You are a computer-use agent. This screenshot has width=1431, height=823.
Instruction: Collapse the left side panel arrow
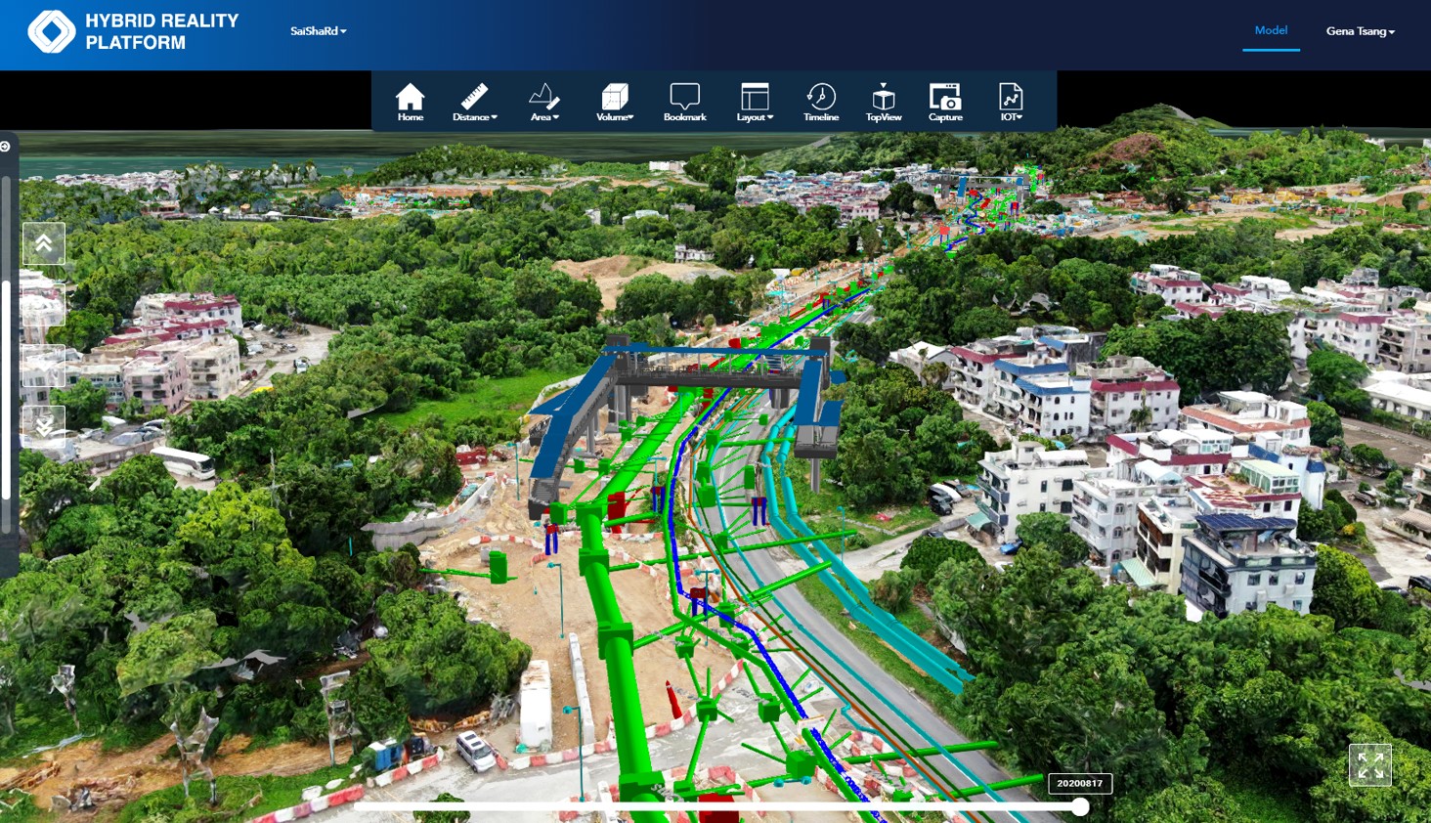coord(6,147)
